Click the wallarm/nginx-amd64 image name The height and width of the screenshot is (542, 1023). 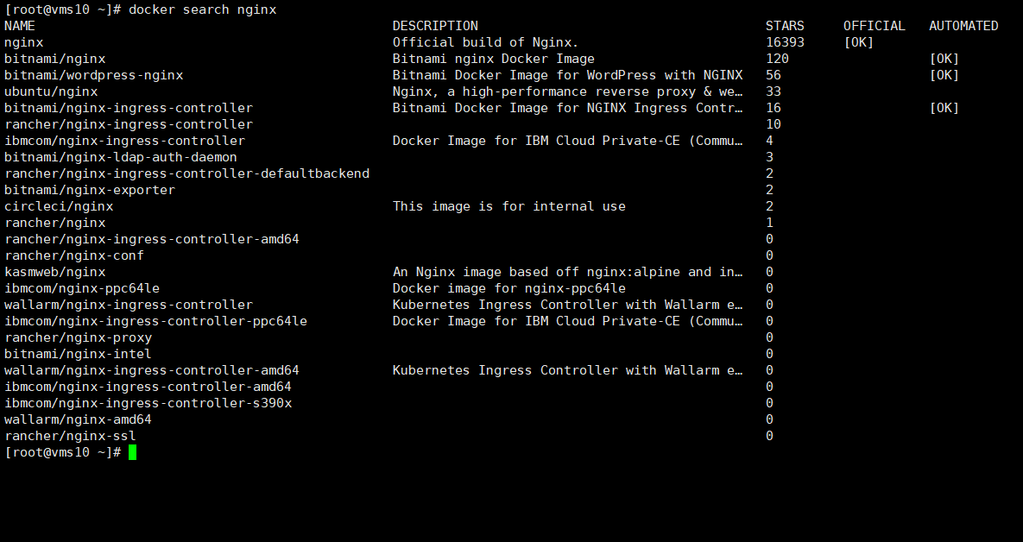click(x=78, y=419)
